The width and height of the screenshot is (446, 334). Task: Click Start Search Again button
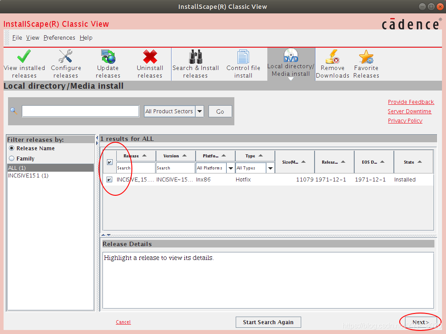pos(268,322)
